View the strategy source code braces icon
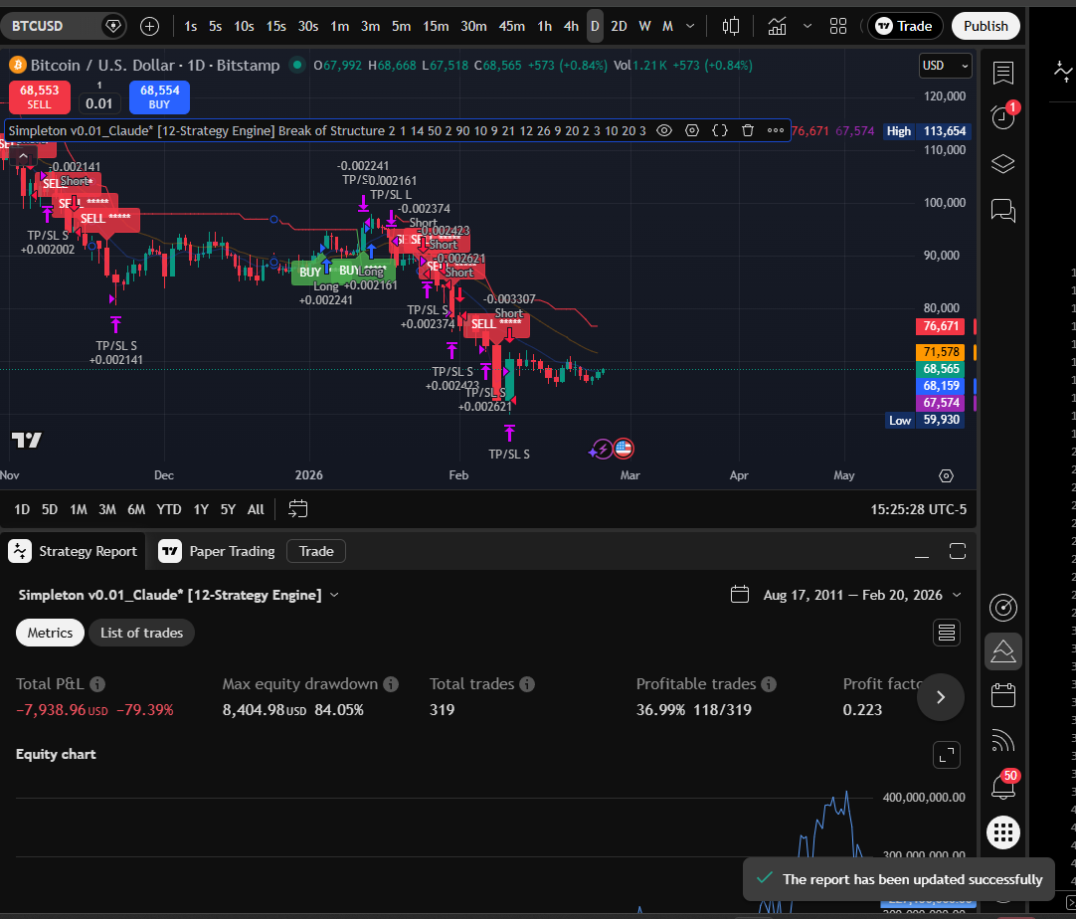1076x919 pixels. pyautogui.click(x=719, y=130)
